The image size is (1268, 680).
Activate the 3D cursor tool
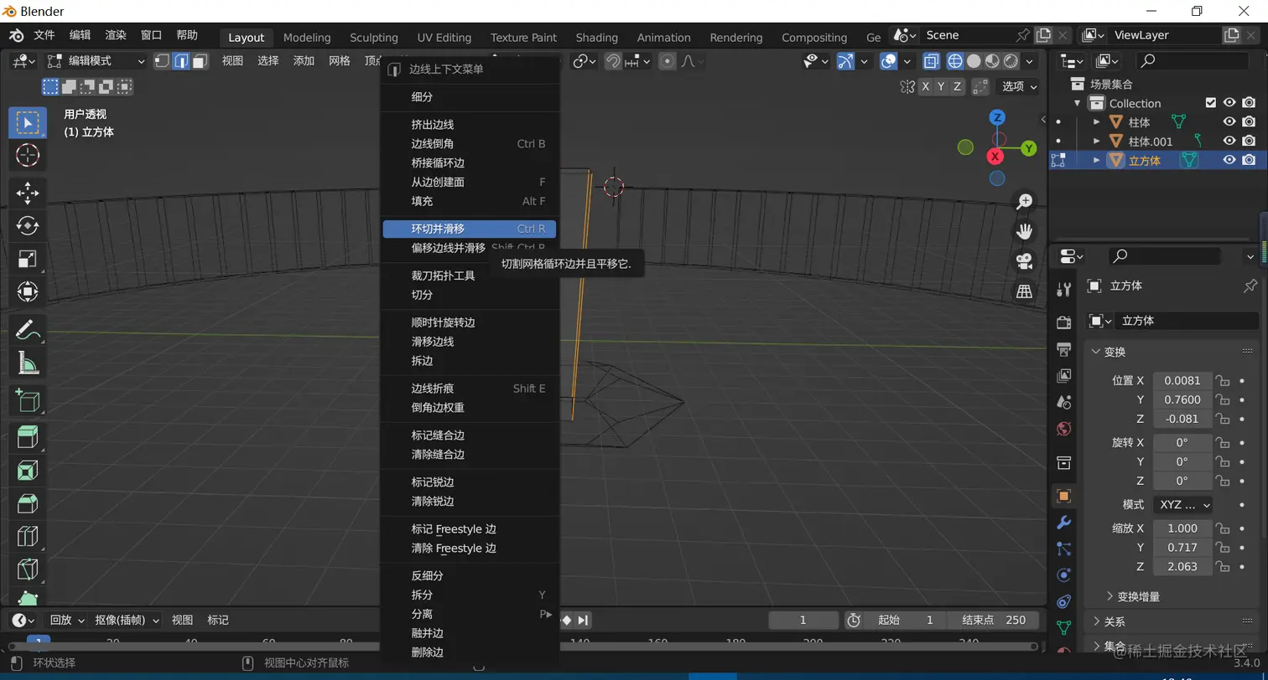pyautogui.click(x=28, y=155)
